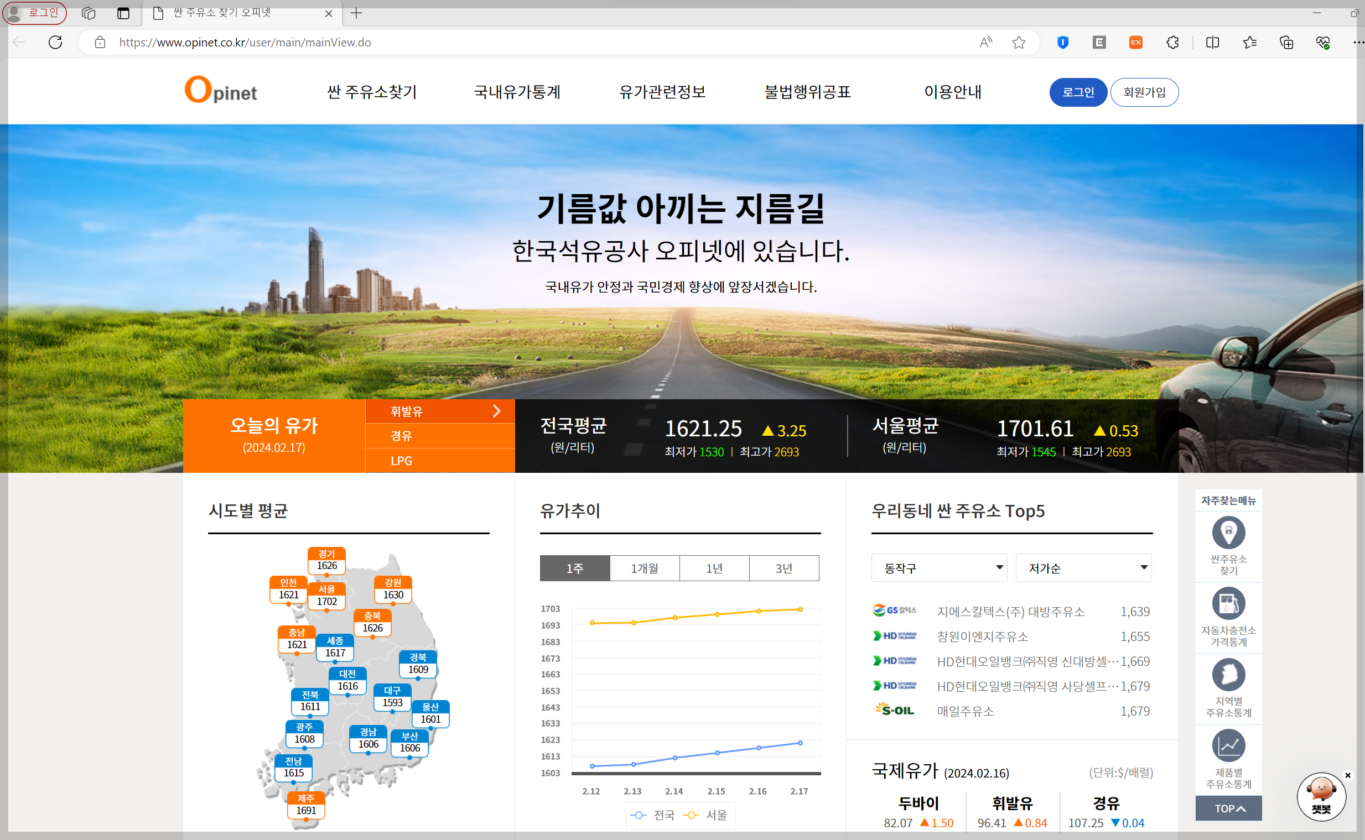Toggle the 전국 legend series
1365x840 pixels.
(653, 815)
